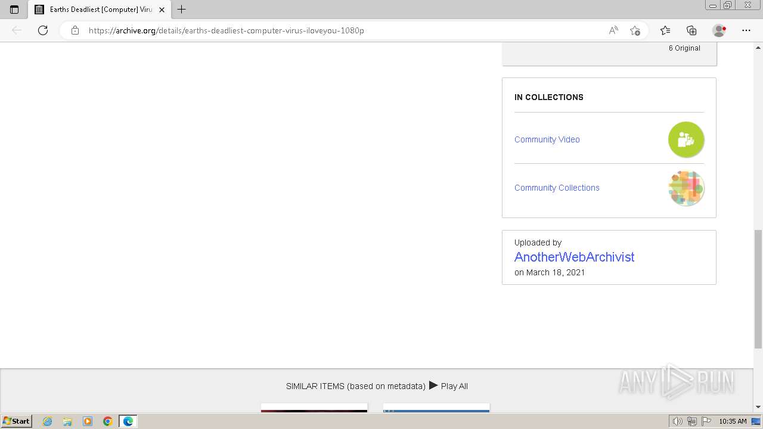
Task: Open Windows Media Player from taskbar
Action: [x=88, y=421]
